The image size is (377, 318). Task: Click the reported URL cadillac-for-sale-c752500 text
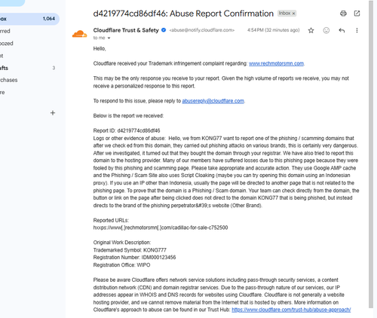click(x=161, y=228)
